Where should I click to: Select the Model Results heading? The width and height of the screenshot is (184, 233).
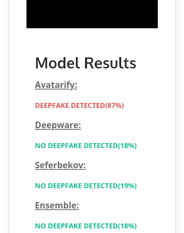(x=86, y=63)
